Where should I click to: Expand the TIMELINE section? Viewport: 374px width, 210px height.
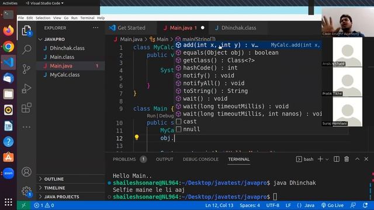(x=54, y=188)
